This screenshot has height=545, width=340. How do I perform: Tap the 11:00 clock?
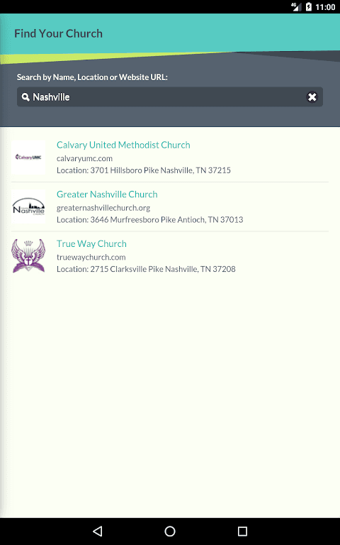point(325,7)
